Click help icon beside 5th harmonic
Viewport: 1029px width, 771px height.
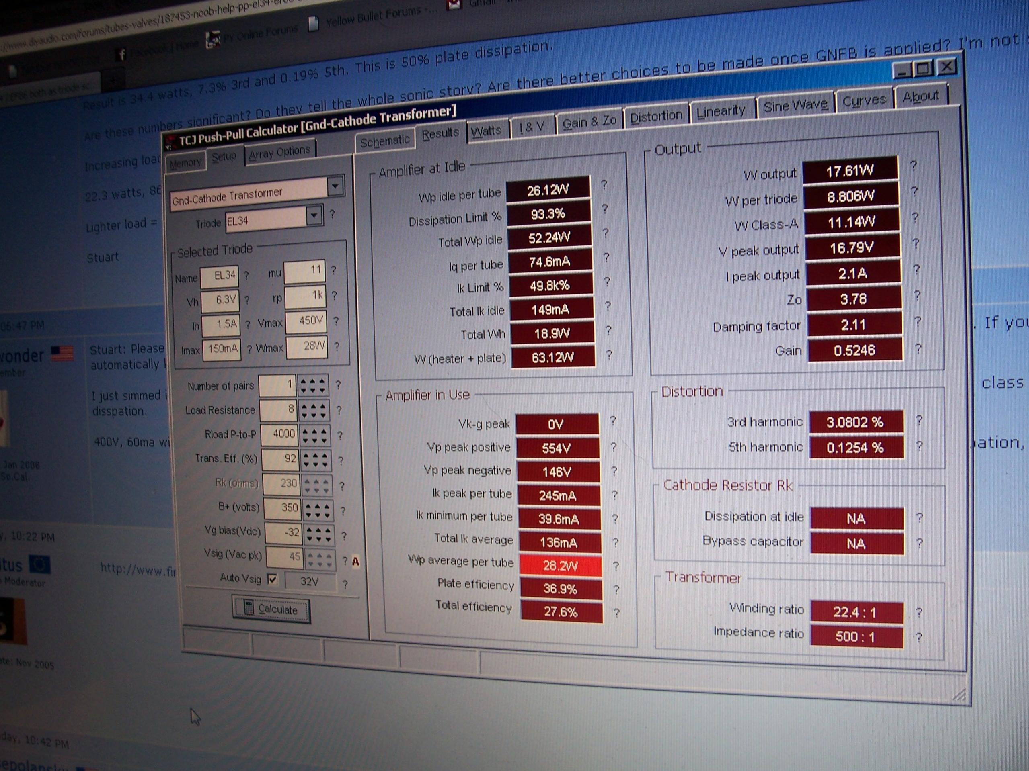click(x=919, y=446)
